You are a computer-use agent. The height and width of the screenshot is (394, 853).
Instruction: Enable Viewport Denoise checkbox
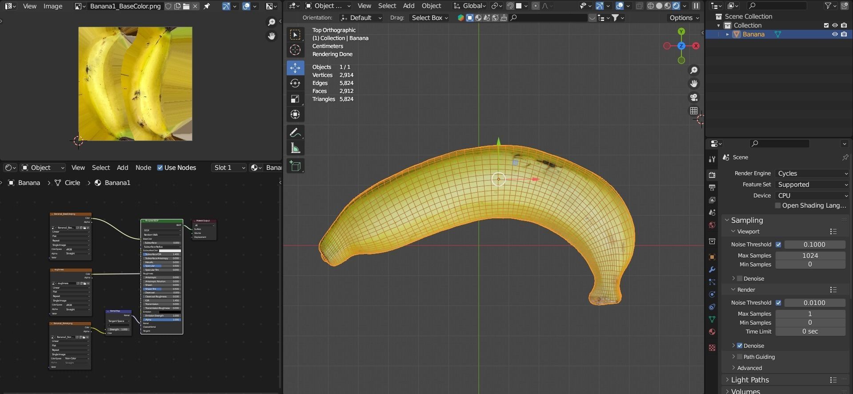click(740, 278)
